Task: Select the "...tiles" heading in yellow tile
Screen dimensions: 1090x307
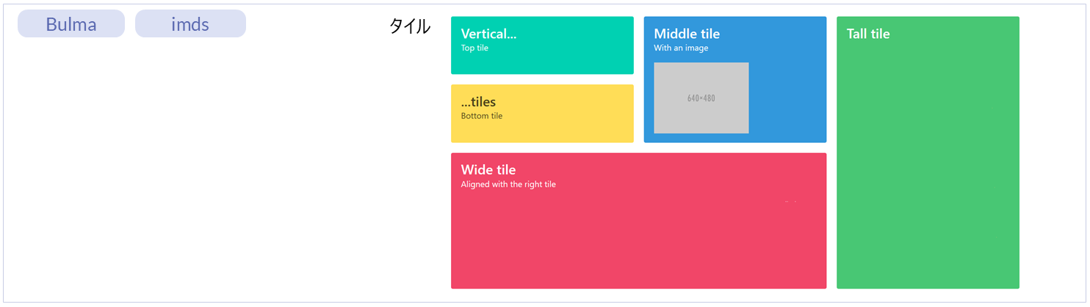Action: [478, 102]
